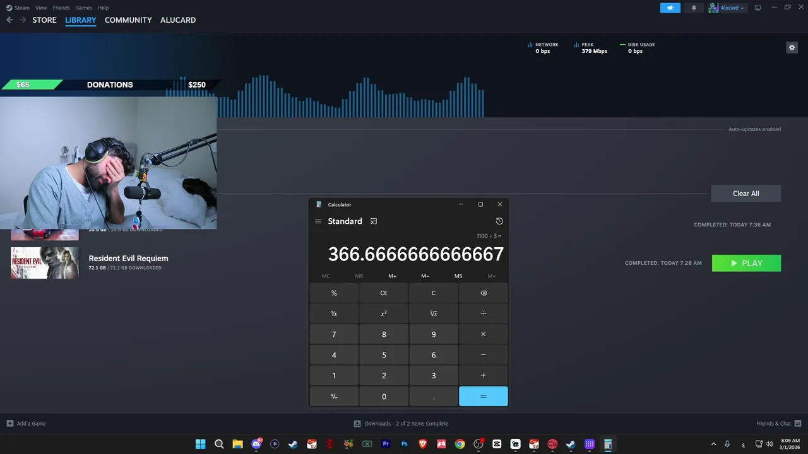Open Google Chrome from taskbar
The height and width of the screenshot is (454, 808).
[460, 444]
